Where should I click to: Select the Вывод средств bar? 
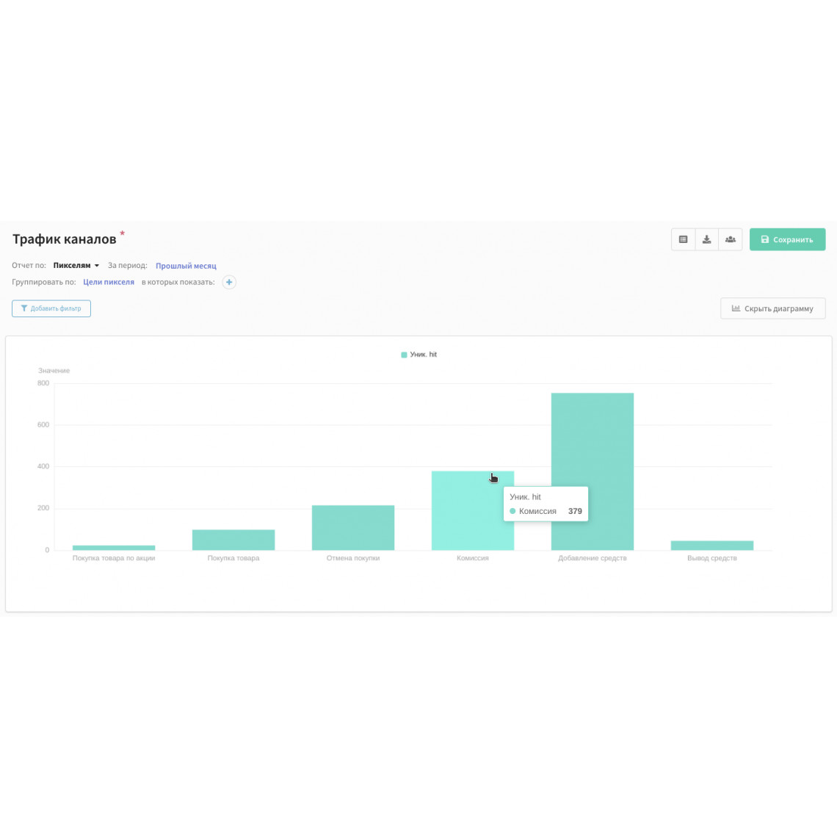pyautogui.click(x=712, y=546)
